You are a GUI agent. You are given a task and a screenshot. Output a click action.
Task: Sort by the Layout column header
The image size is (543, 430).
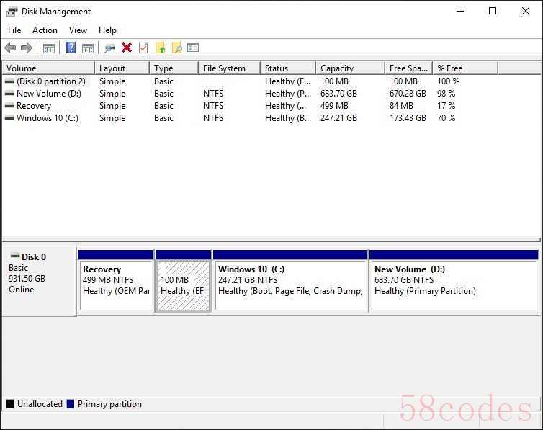tap(122, 68)
